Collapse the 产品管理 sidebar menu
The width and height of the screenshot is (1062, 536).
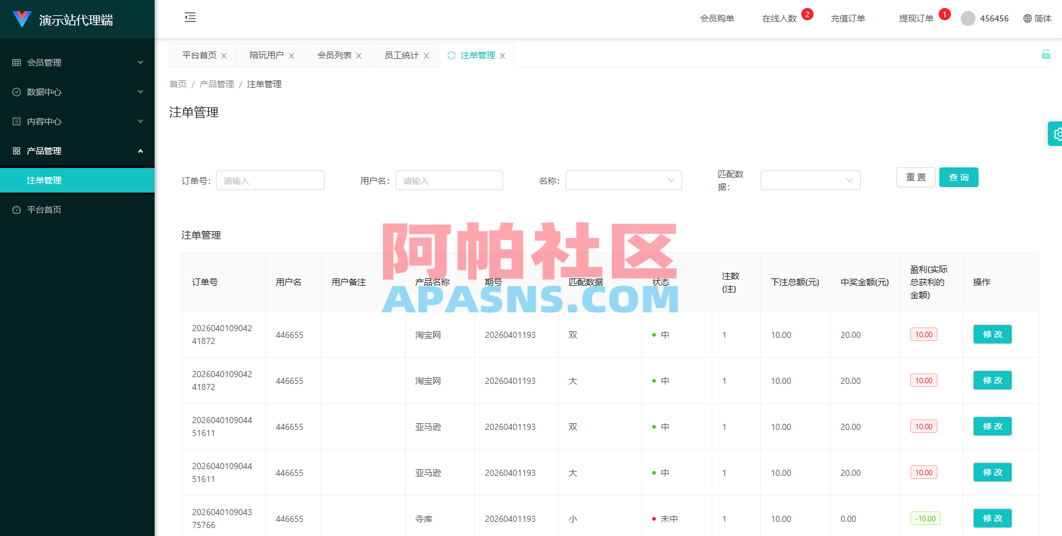point(77,151)
